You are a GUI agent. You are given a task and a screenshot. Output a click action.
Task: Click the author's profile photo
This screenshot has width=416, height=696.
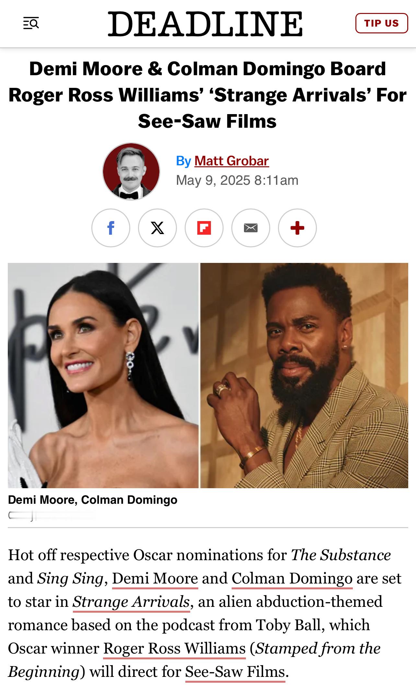(131, 171)
